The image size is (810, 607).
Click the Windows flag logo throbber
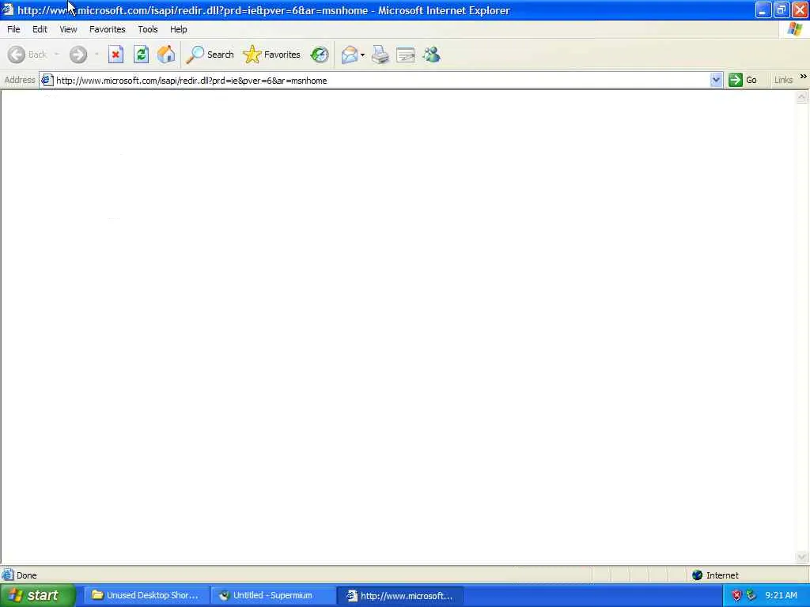click(794, 29)
